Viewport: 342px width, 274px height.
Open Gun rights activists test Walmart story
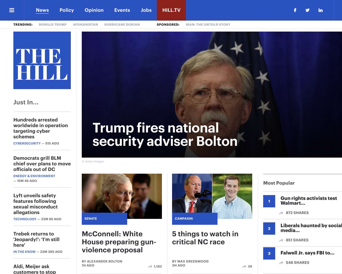[x=309, y=201]
